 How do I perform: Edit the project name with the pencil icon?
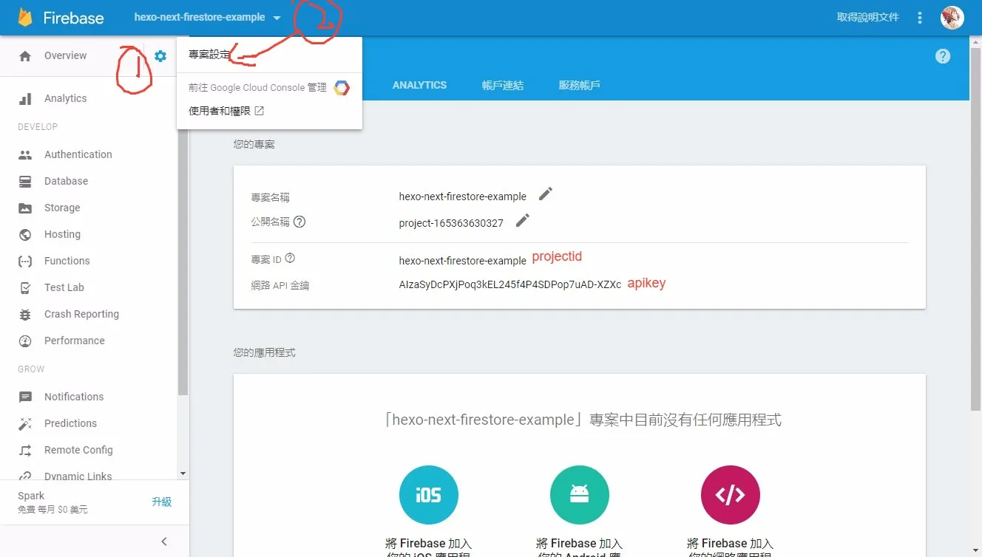pos(545,194)
